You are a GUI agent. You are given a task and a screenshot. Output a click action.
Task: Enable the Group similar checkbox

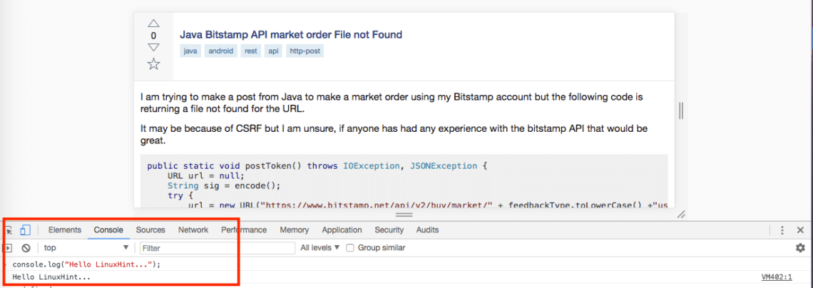tap(350, 248)
